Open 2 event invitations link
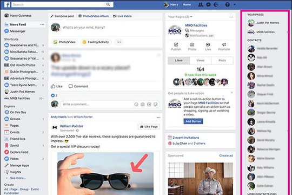Image resolution: width=292 pixels, height=195 pixels. 185,138
